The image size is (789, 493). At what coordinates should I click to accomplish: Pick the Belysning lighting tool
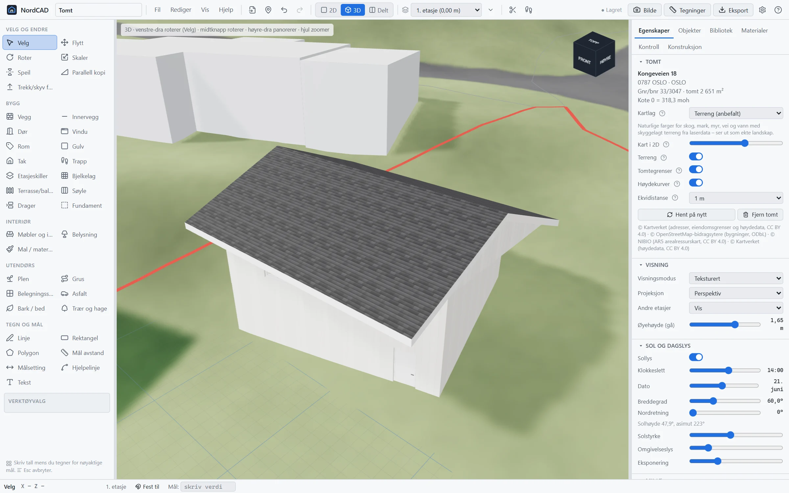84,234
